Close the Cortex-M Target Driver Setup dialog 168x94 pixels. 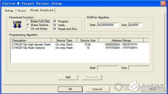(163, 3)
